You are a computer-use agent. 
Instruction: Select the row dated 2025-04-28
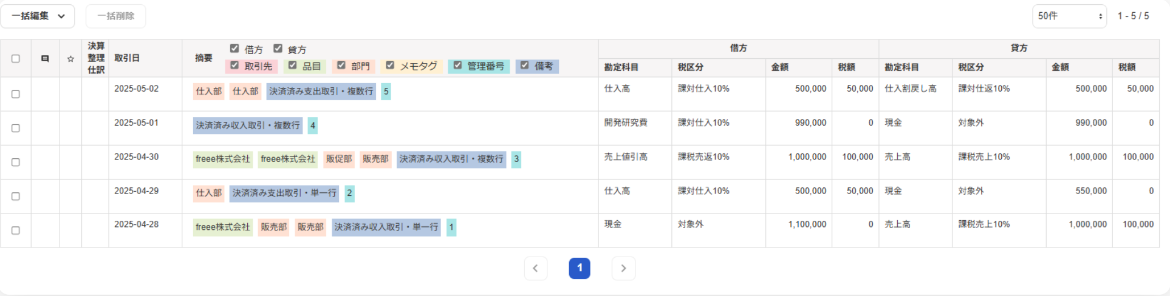click(16, 230)
